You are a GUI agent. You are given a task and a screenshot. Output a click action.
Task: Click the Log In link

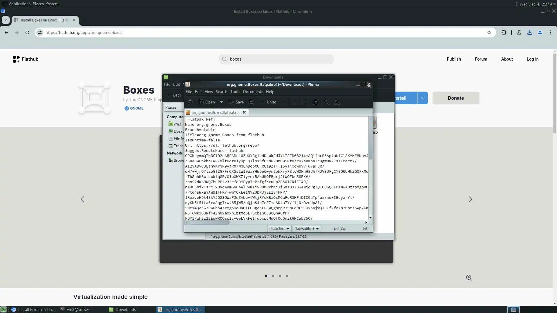tap(532, 59)
